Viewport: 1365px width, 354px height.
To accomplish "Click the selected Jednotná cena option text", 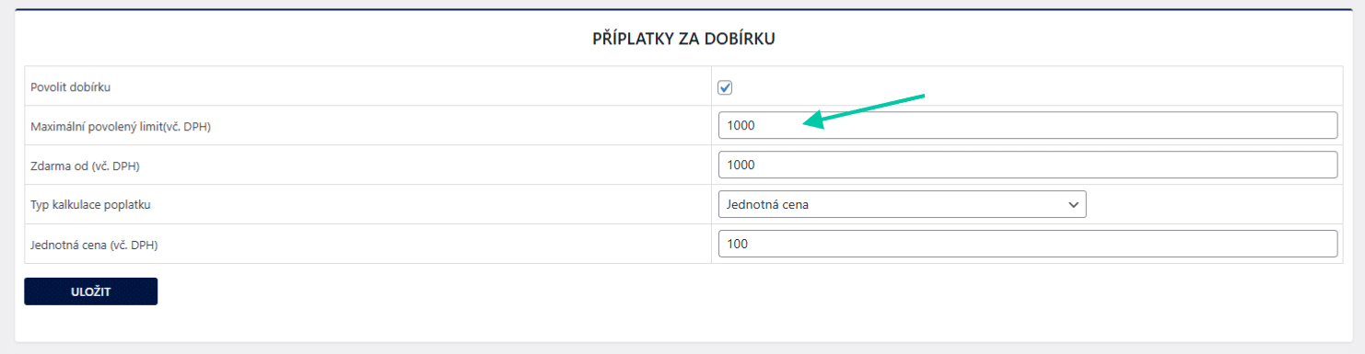I will (x=767, y=205).
